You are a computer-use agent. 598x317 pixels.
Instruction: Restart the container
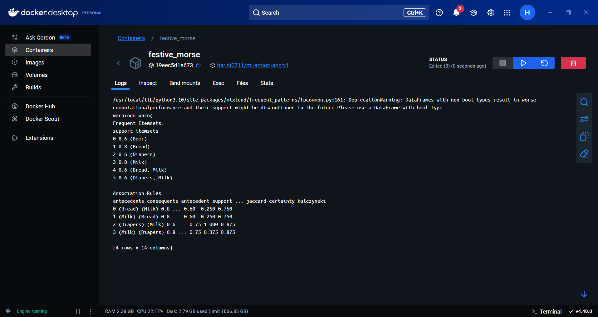pos(544,63)
